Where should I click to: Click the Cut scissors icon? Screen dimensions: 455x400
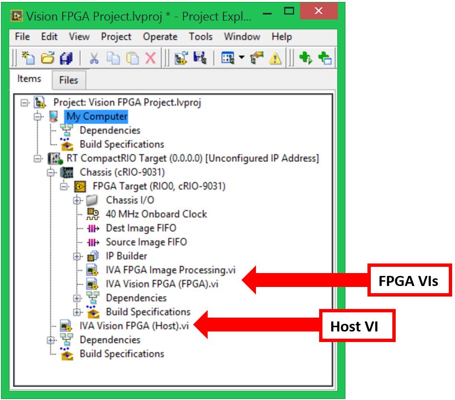[x=94, y=58]
